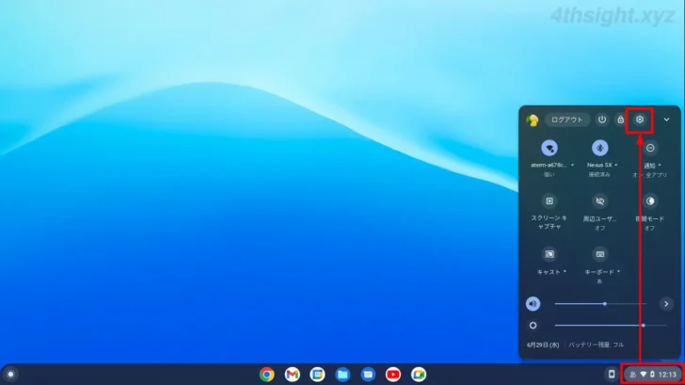This screenshot has width=685, height=385.
Task: Launch Google Chrome from the shelf
Action: pos(267,375)
